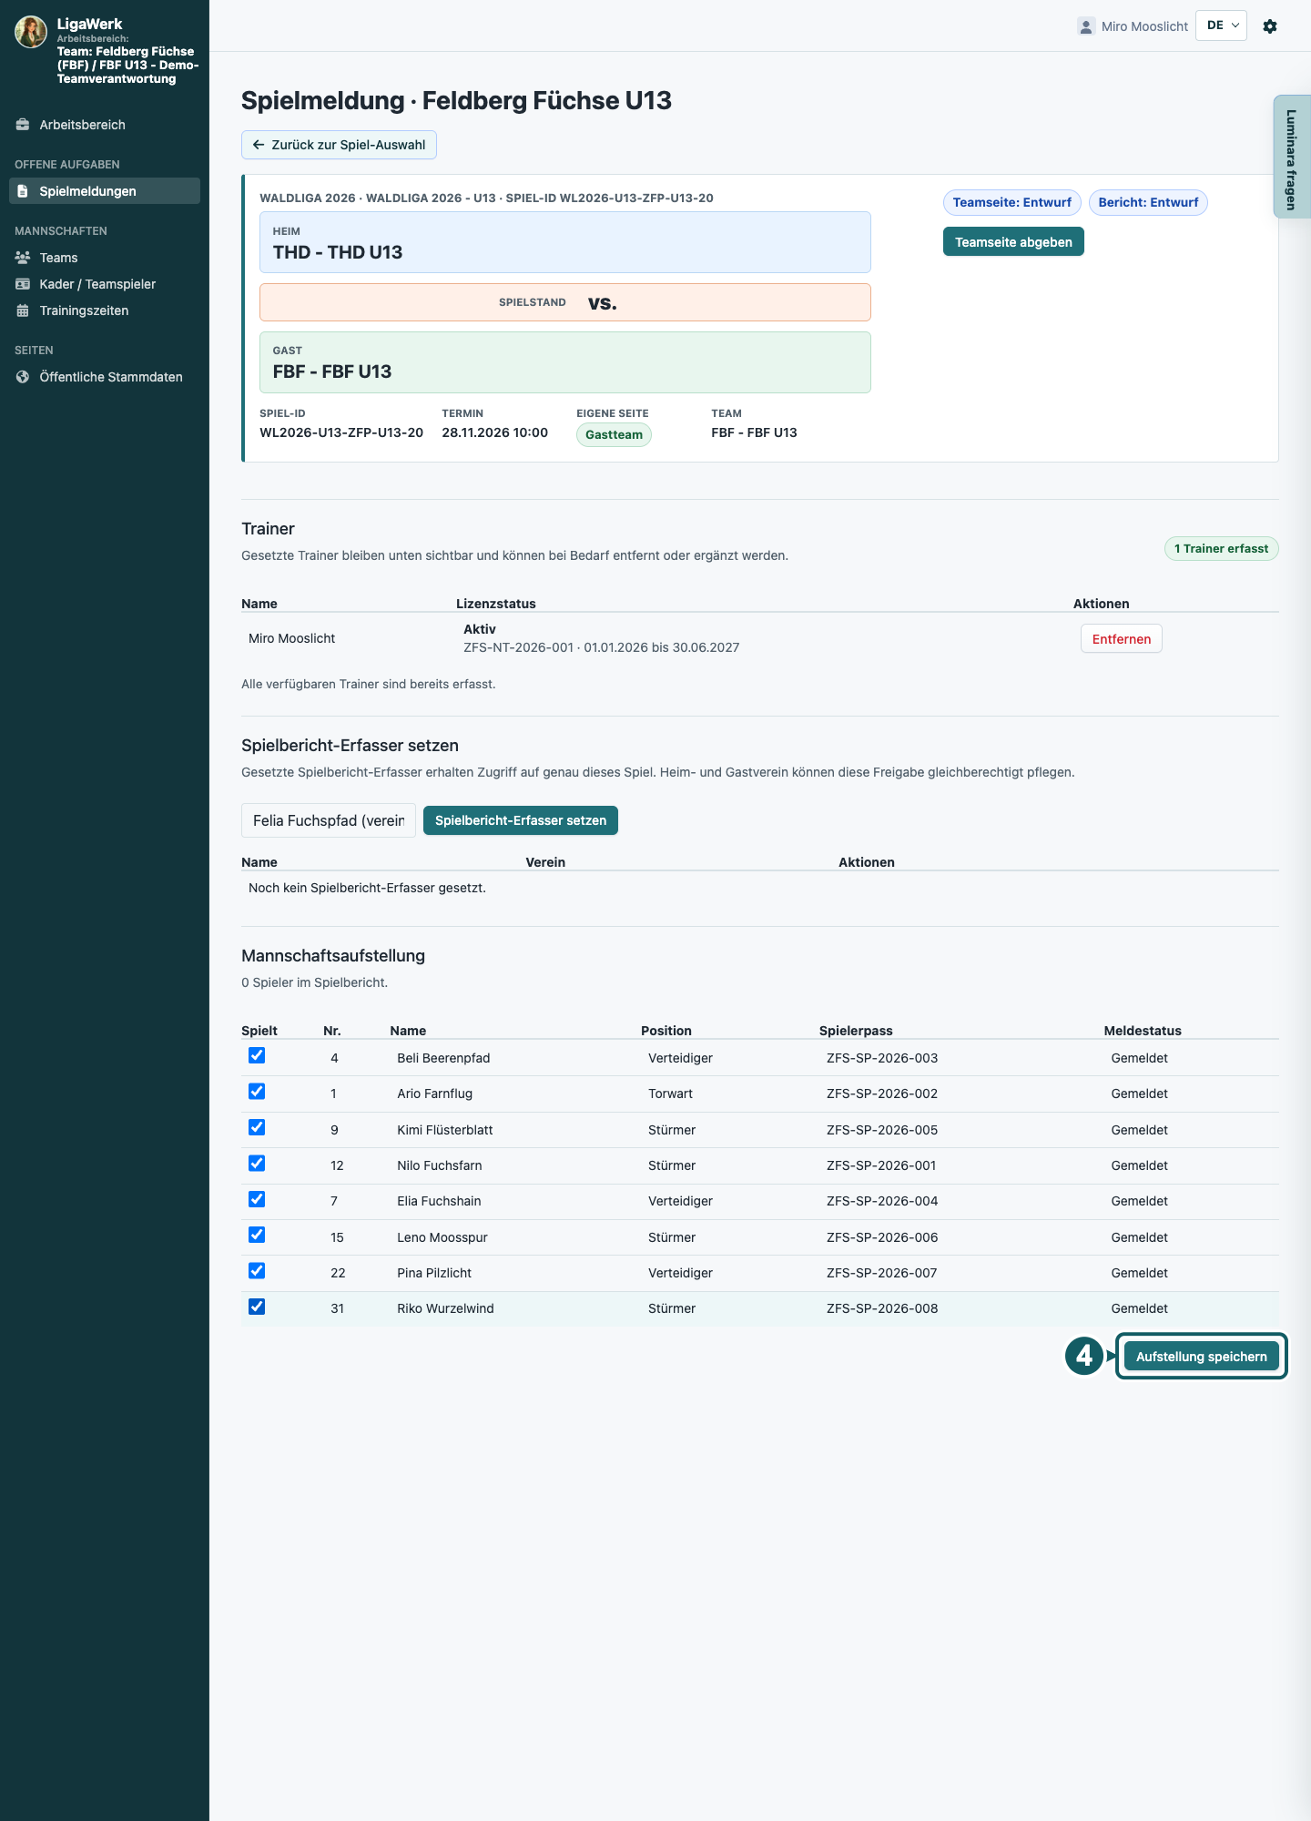Click the Spielmeldungen document icon
The width and height of the screenshot is (1311, 1821).
(23, 191)
